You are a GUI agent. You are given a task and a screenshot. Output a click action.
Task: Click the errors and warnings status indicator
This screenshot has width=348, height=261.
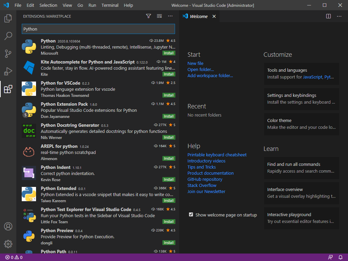pos(14,258)
